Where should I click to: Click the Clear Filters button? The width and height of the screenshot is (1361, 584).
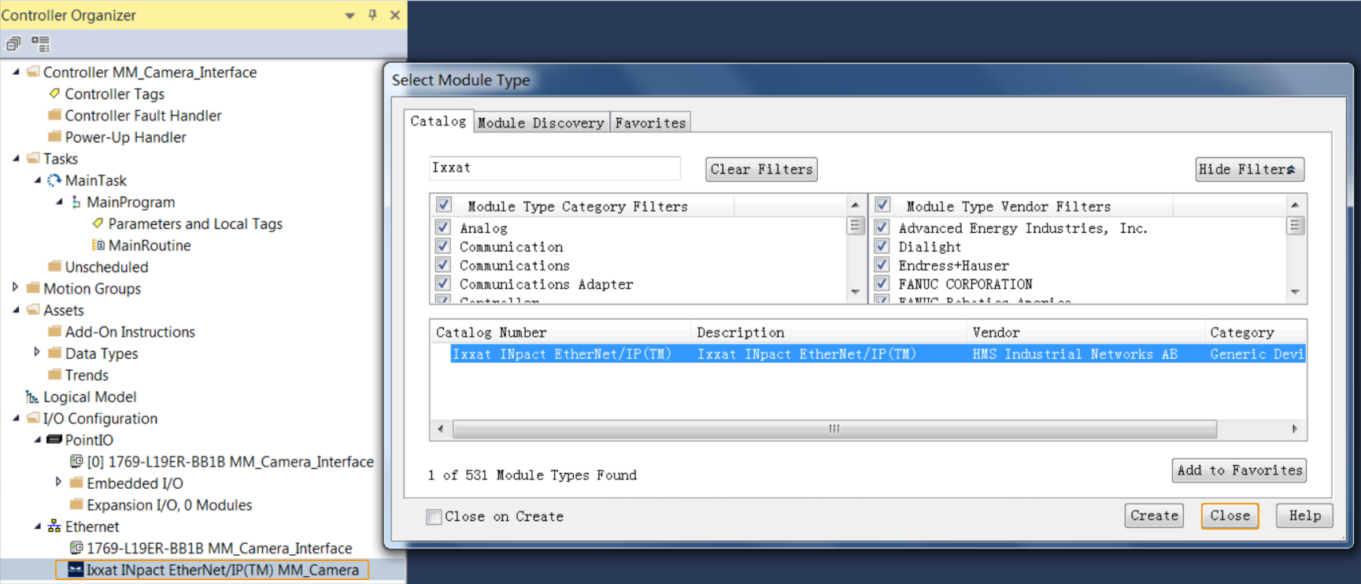[x=760, y=168]
